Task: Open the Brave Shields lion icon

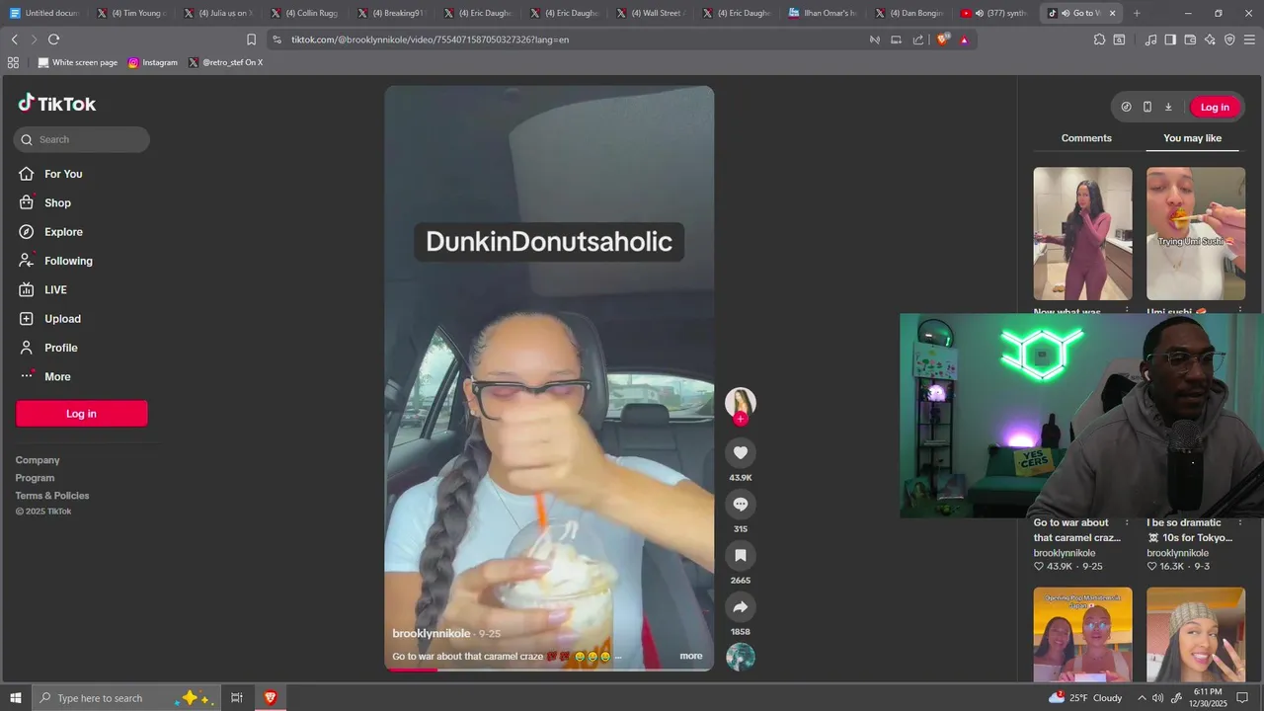Action: (x=942, y=39)
